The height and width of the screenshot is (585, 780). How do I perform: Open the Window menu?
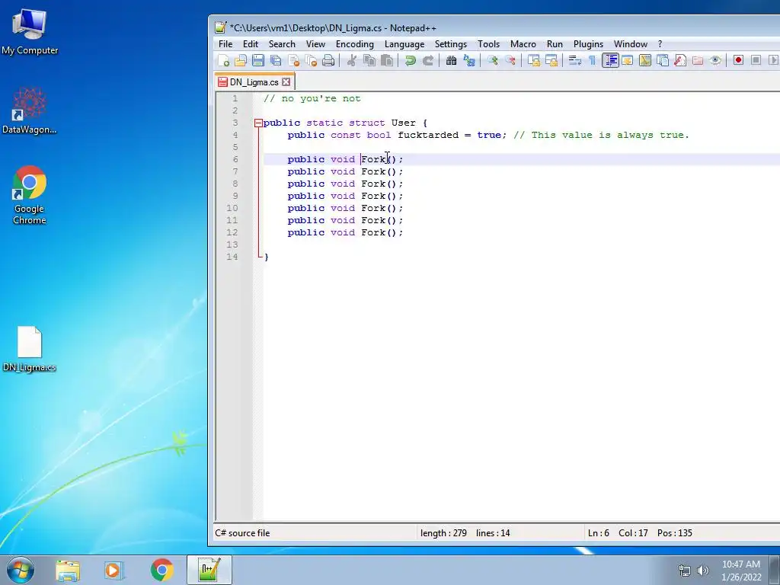pyautogui.click(x=630, y=43)
